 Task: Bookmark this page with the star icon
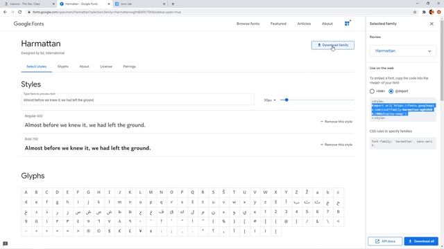pyautogui.click(x=415, y=12)
